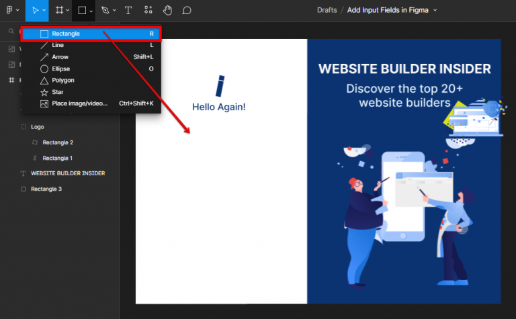The height and width of the screenshot is (319, 516).
Task: Select the Logo layer in panel
Action: (37, 126)
